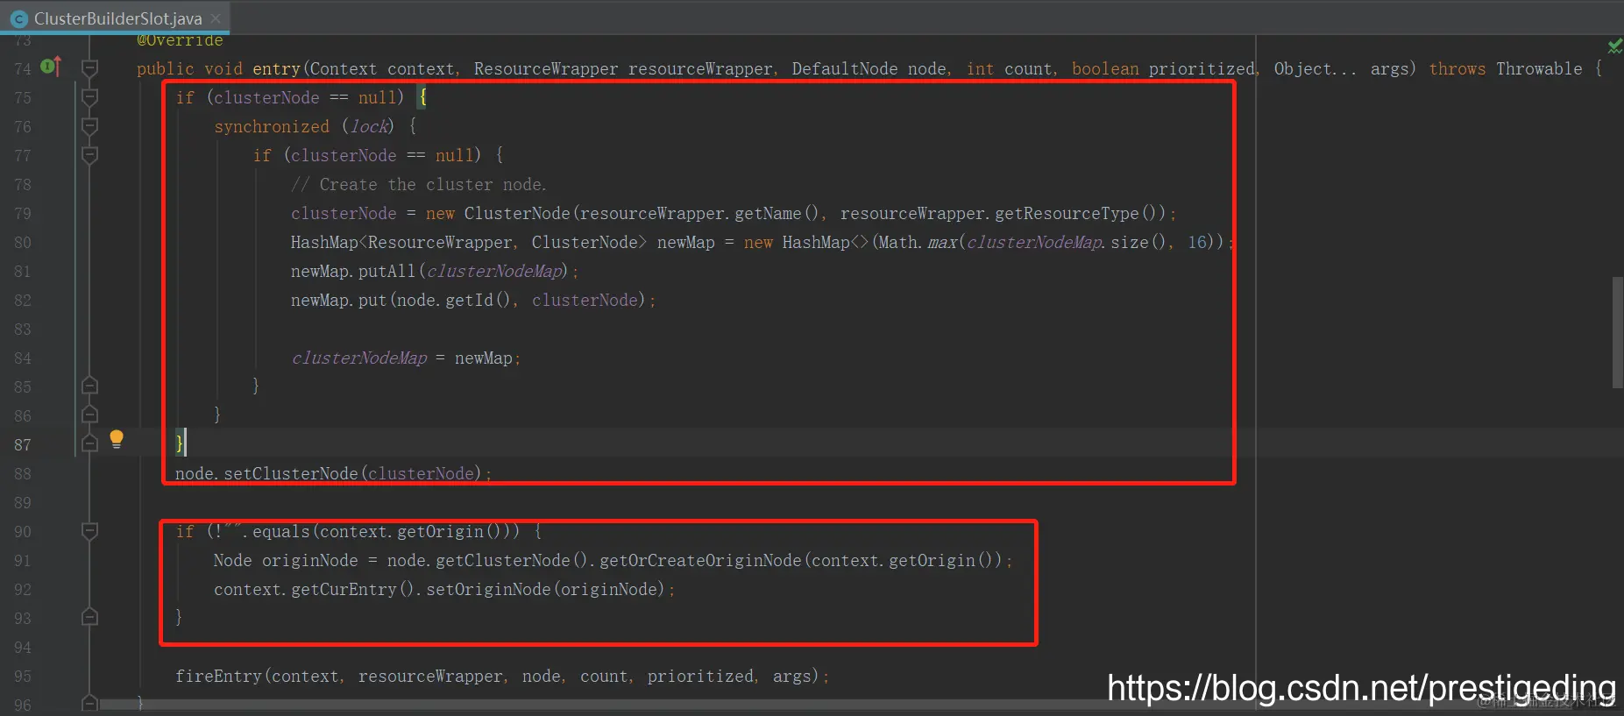The height and width of the screenshot is (716, 1624).
Task: Click the method name 'entry'
Action: (x=276, y=68)
